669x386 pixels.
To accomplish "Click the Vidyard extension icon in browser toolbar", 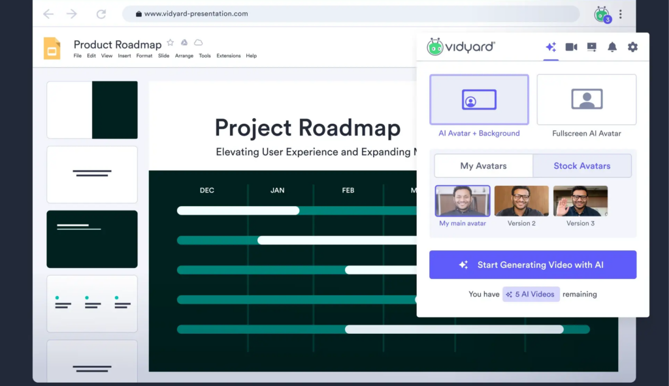I will 602,15.
